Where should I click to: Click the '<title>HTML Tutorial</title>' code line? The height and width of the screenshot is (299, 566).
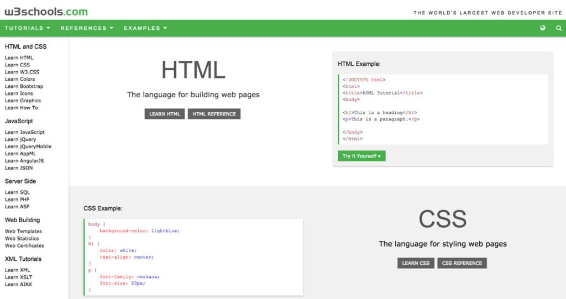coord(382,93)
